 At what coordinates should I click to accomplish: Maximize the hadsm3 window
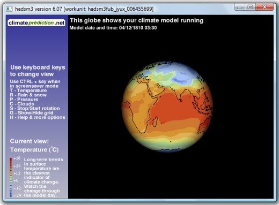pos(251,7)
